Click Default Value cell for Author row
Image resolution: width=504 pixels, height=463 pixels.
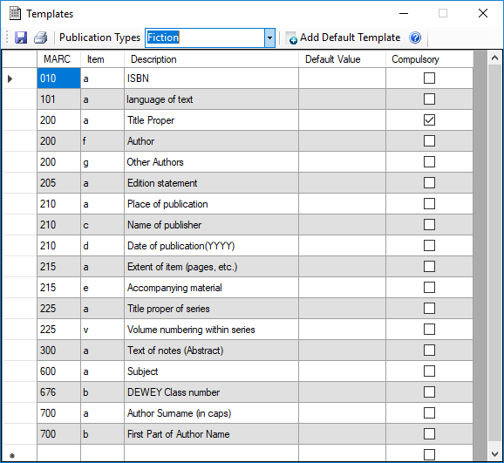click(x=342, y=141)
